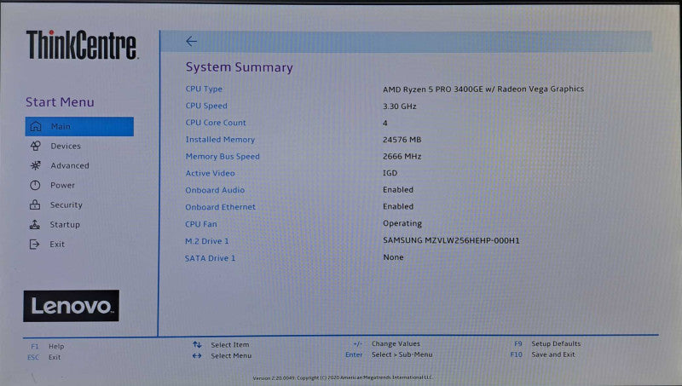Click the ThinkCentre logo
The height and width of the screenshot is (386, 682).
(82, 44)
